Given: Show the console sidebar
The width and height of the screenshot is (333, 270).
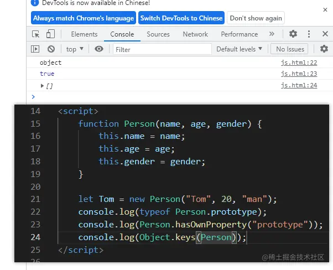Looking at the screenshot, I should [35, 49].
